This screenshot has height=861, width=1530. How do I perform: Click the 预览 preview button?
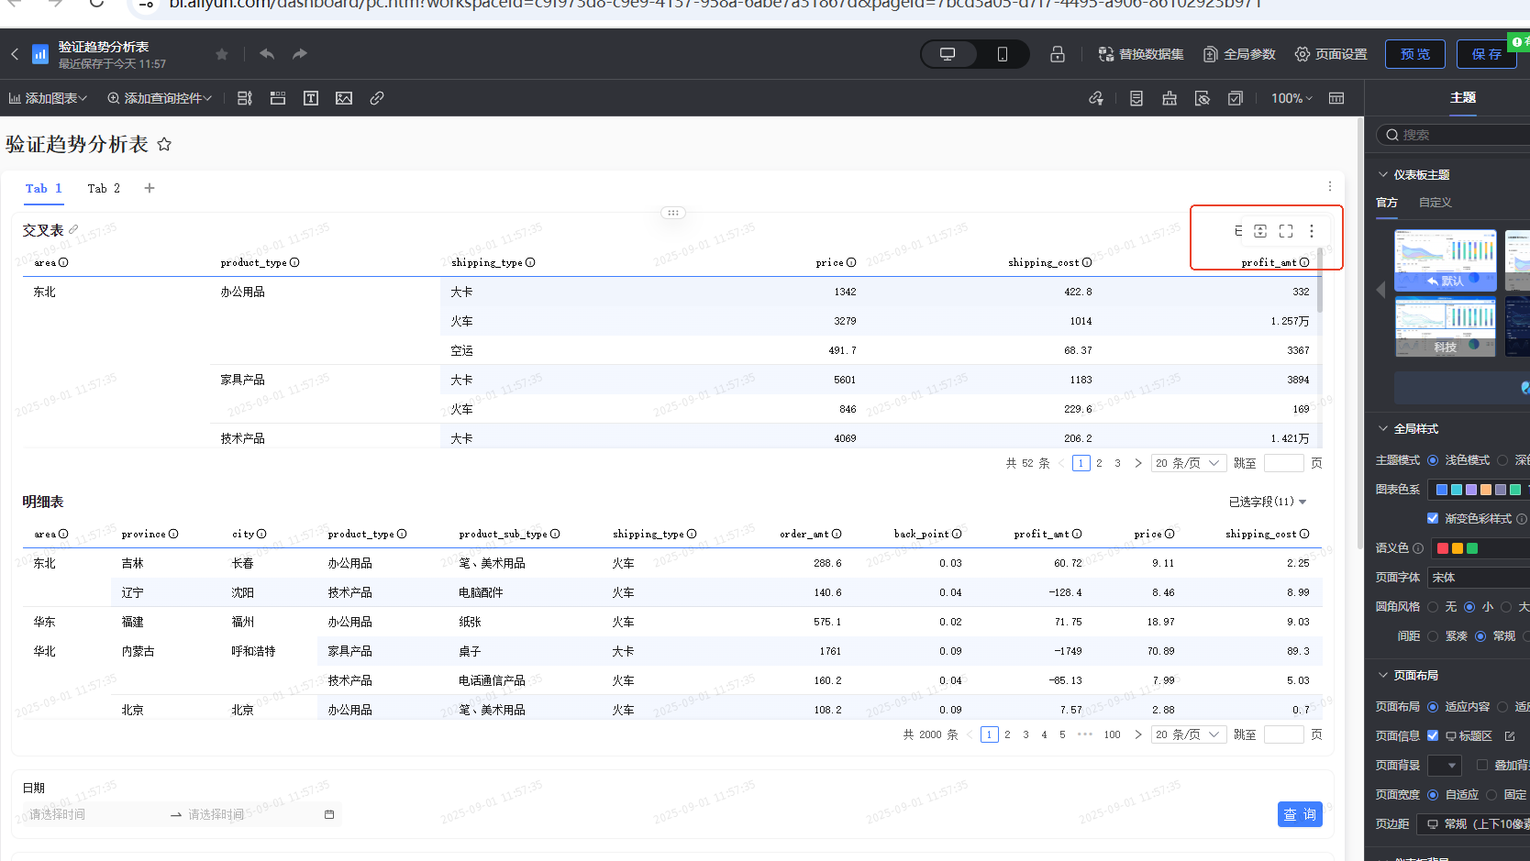coord(1414,54)
